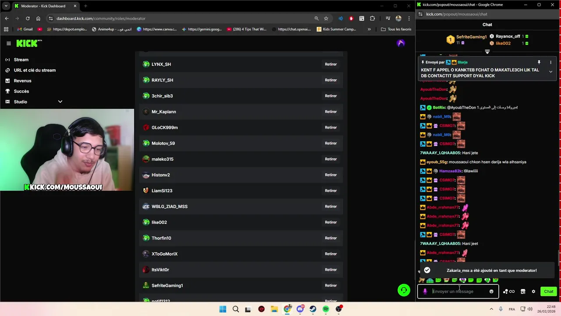Image resolution: width=561 pixels, height=316 pixels.
Task: Open Discord from the taskbar
Action: [300, 309]
